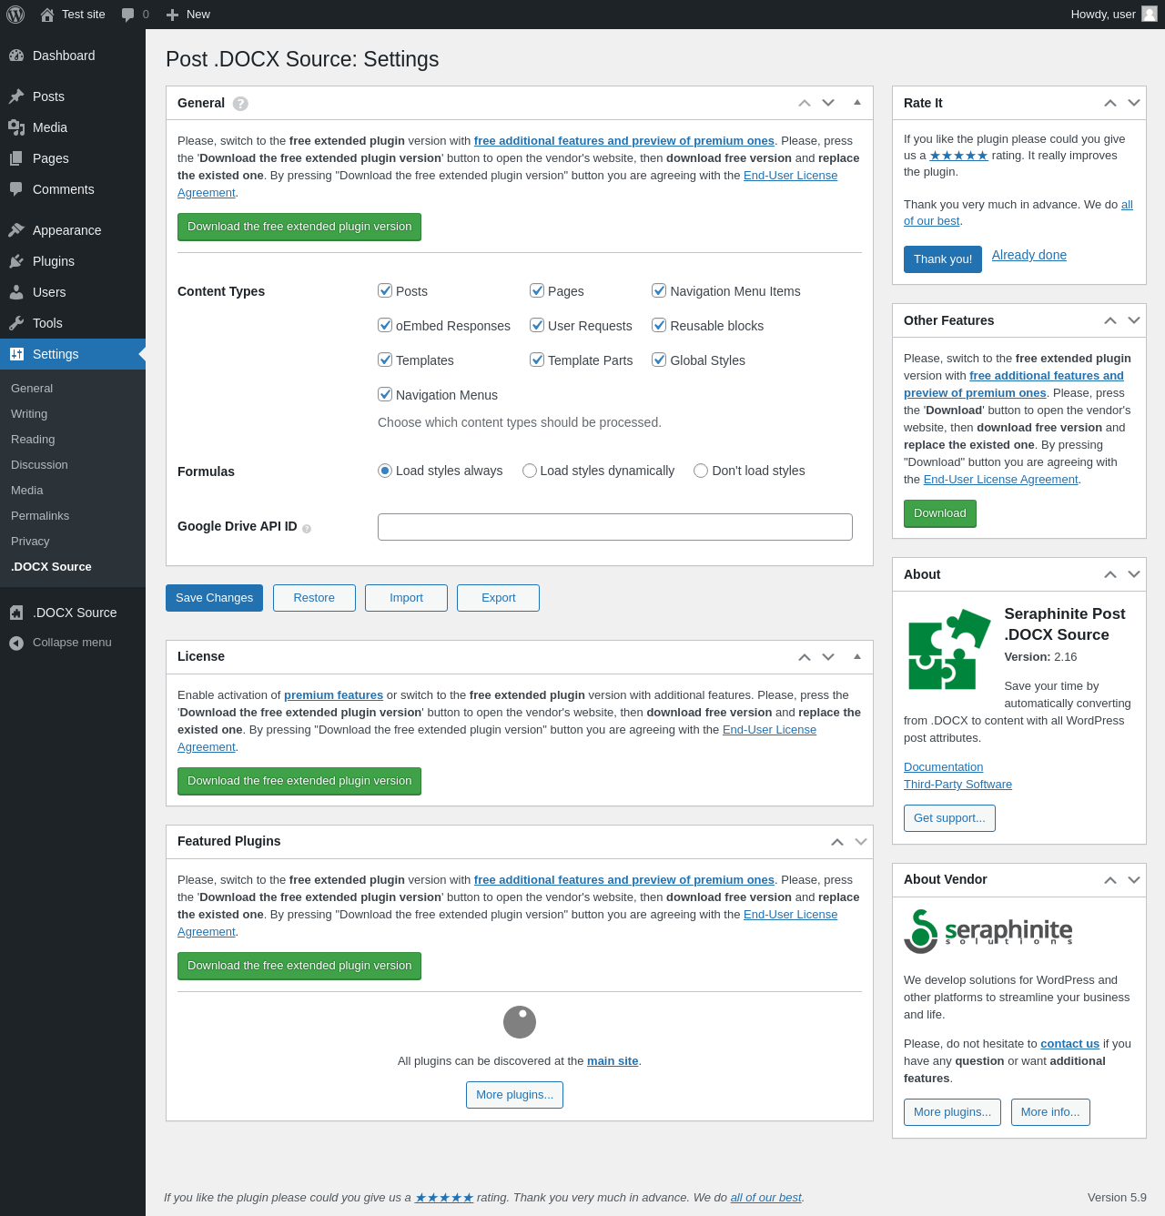
Task: Move About Vendor panel down with arrow
Action: pos(1134,880)
